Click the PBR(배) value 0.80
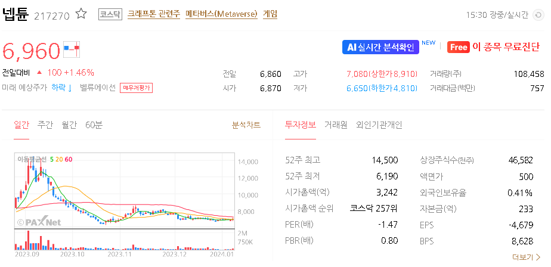The height and width of the screenshot is (267, 551). tap(390, 241)
